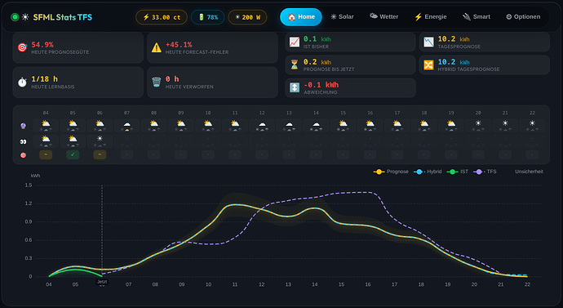This screenshot has width=563, height=308.
Task: Click the yellow tilde badge for hour 06
Action: point(100,154)
